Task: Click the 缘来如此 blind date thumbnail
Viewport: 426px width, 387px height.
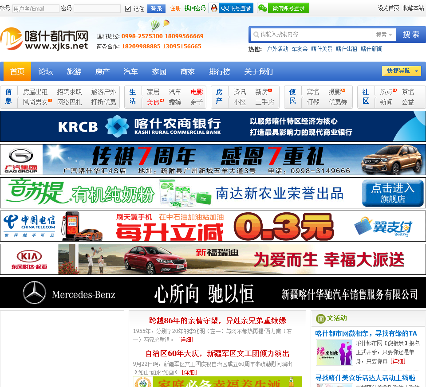Action: click(x=335, y=352)
